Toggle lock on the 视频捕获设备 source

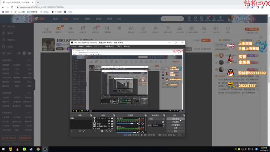point(112,126)
